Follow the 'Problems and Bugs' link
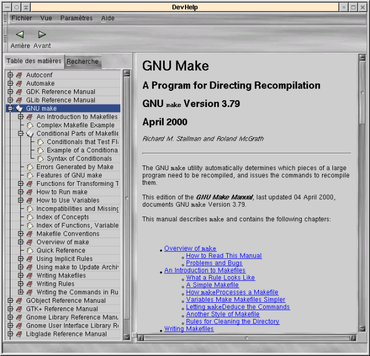 pos(214,263)
